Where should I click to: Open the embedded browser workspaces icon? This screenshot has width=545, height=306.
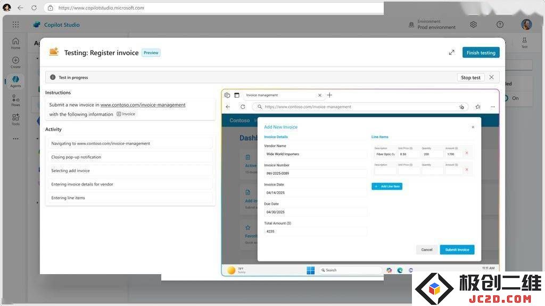coord(227,95)
